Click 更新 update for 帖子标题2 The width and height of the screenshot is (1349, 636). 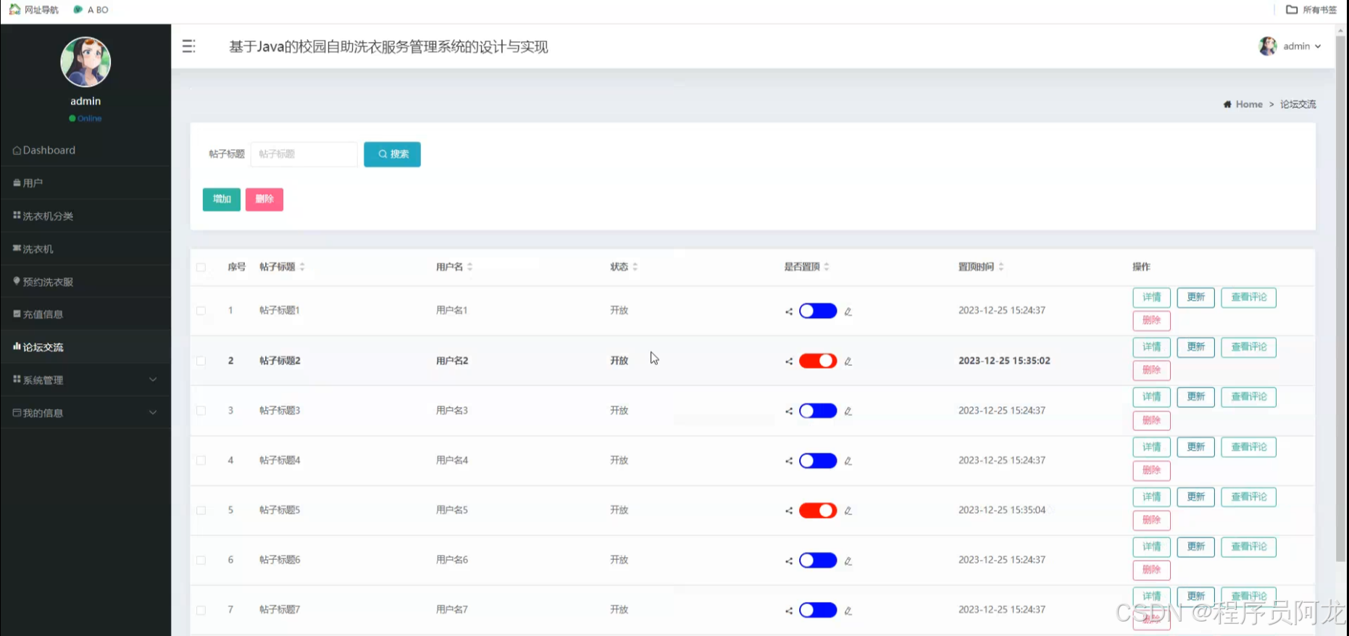click(1195, 348)
